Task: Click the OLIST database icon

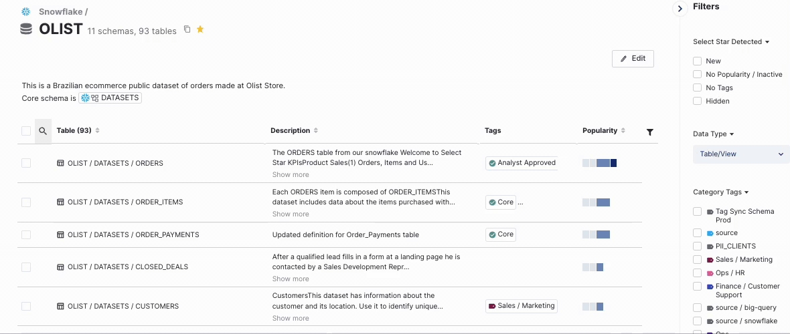Action: 26,29
